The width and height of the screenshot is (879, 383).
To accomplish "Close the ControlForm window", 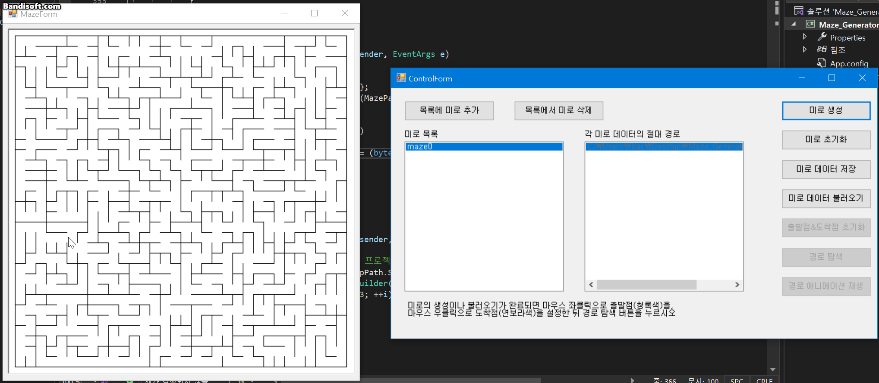I will pos(862,78).
